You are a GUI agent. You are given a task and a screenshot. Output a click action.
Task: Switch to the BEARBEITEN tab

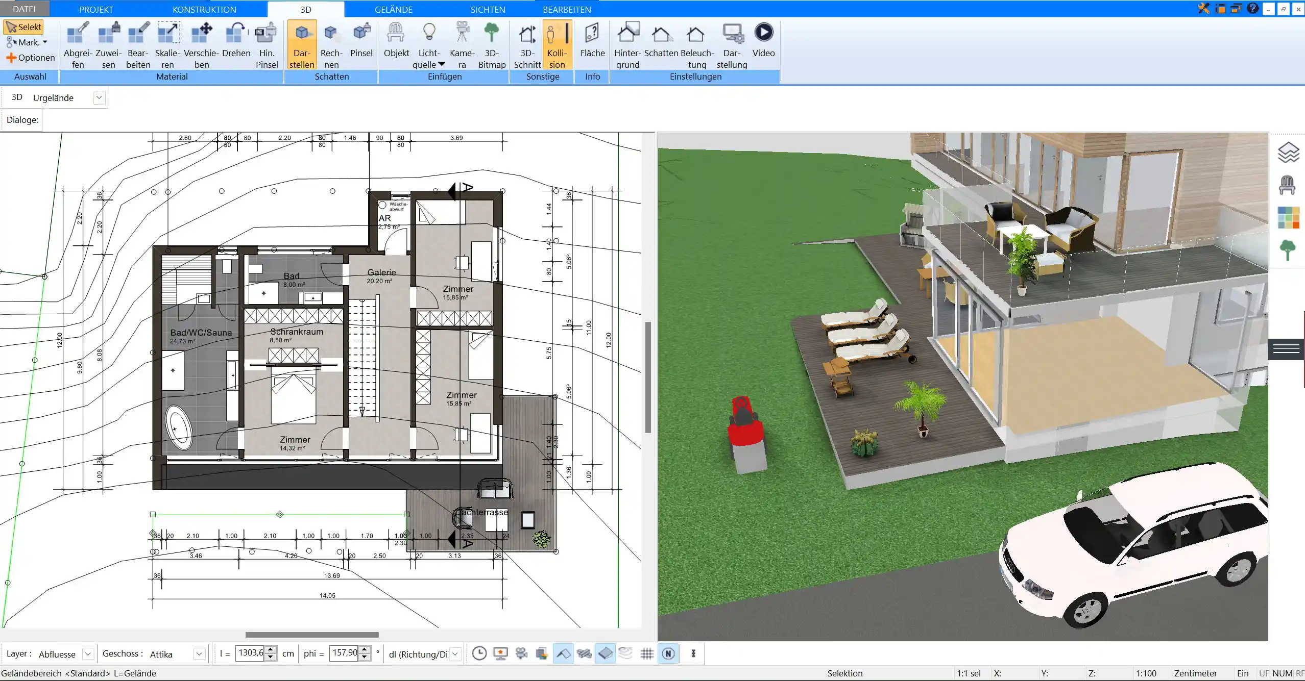[567, 9]
